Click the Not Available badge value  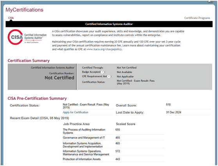click(124, 72)
